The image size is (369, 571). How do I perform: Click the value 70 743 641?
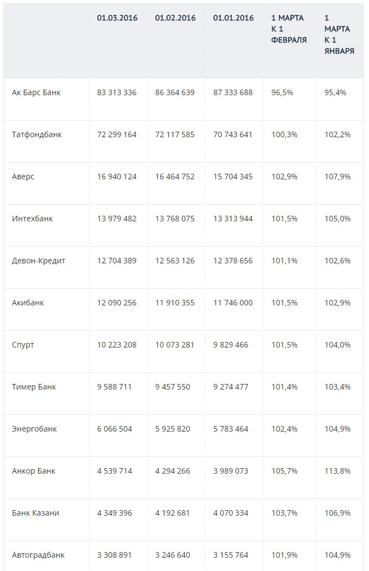click(x=233, y=134)
